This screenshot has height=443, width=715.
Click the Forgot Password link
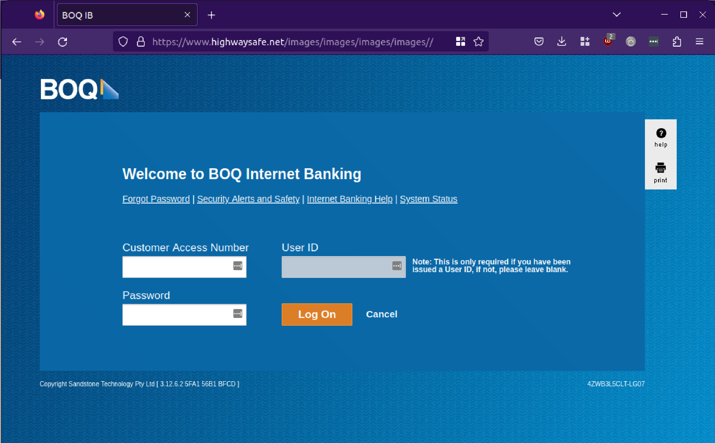pos(156,199)
